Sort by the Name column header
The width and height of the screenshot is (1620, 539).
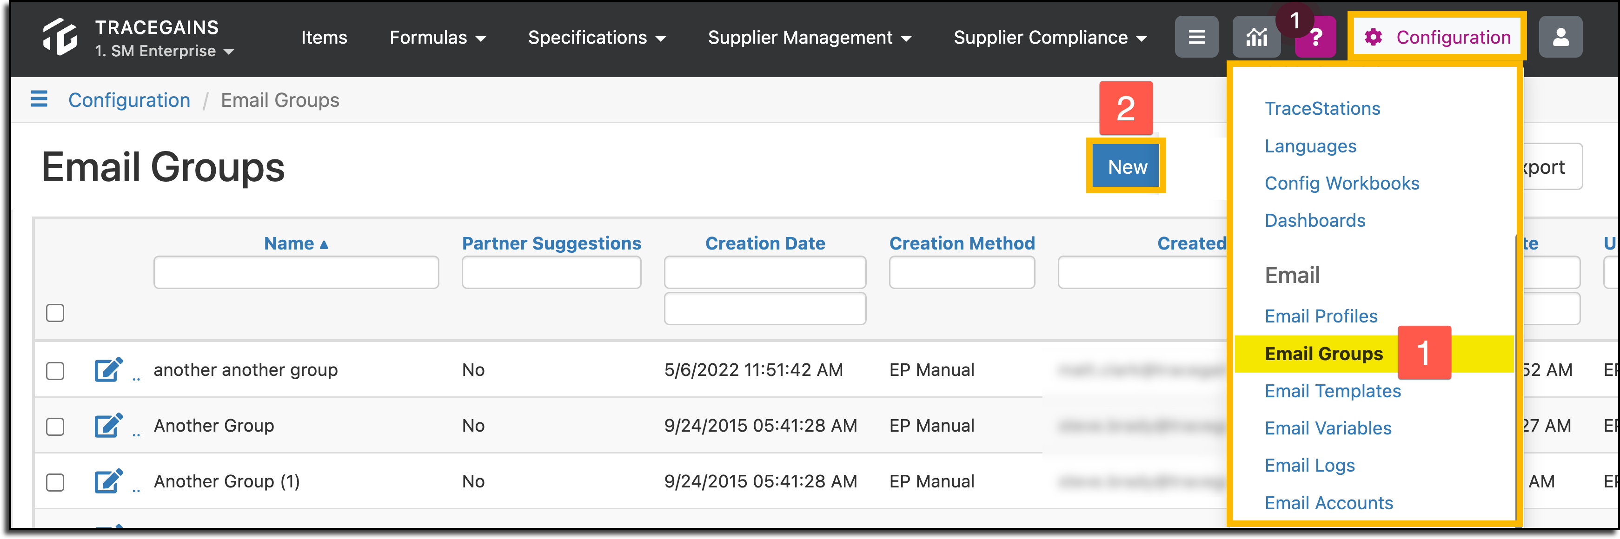coord(296,243)
